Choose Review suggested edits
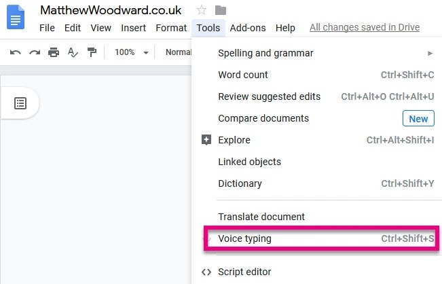This screenshot has height=284, width=442. [x=316, y=96]
